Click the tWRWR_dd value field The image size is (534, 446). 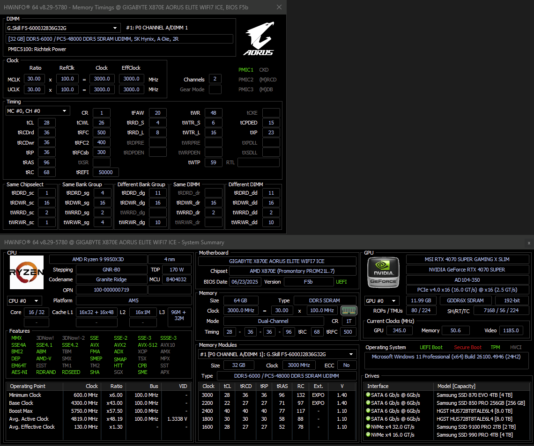point(271,222)
